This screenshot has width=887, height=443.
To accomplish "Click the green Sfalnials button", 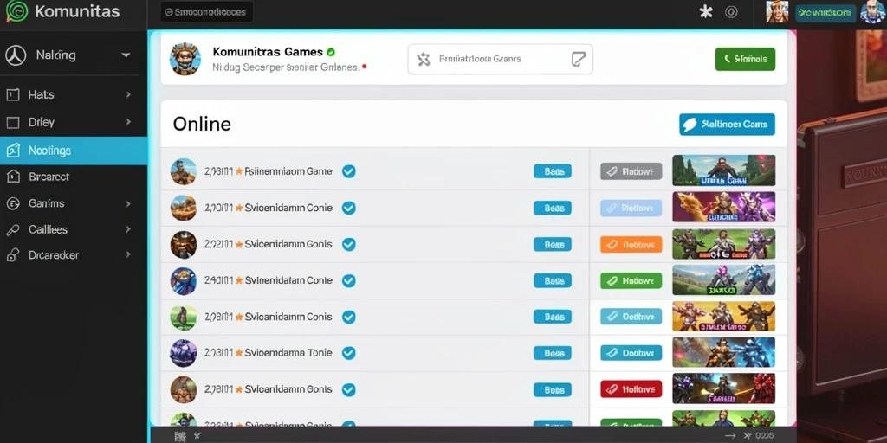I will tap(745, 59).
